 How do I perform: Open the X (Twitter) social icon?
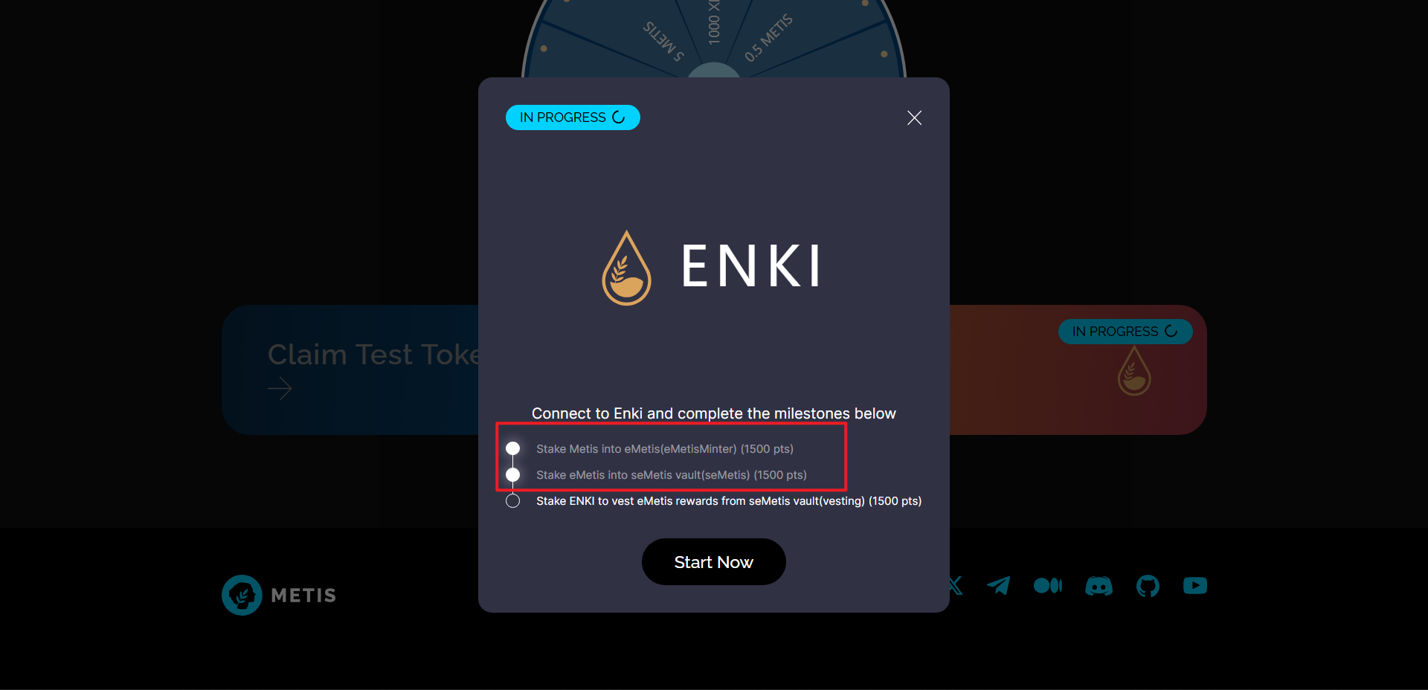[x=956, y=586]
